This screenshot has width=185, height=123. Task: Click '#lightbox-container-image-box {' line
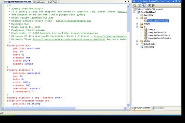point(29,101)
